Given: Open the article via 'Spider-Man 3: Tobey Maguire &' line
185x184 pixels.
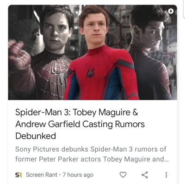Looking at the screenshot, I should click(x=77, y=112).
